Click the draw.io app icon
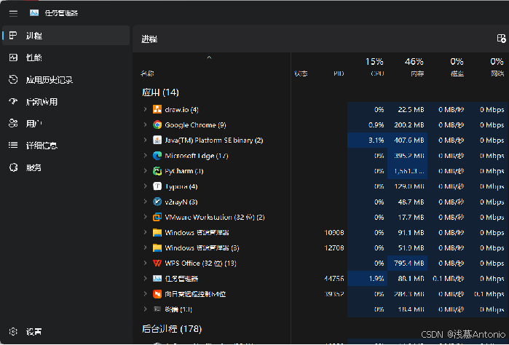This screenshot has height=345, width=509. pos(157,109)
